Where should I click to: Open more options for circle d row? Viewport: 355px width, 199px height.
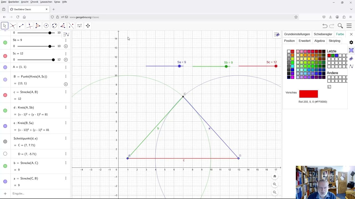pyautogui.click(x=66, y=107)
